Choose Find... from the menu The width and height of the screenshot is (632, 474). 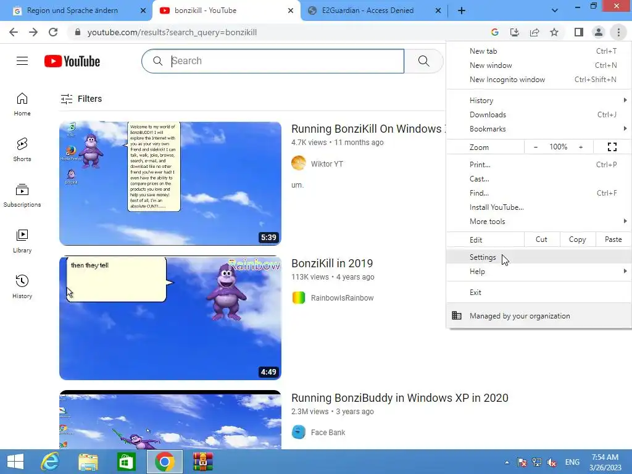[539, 193]
